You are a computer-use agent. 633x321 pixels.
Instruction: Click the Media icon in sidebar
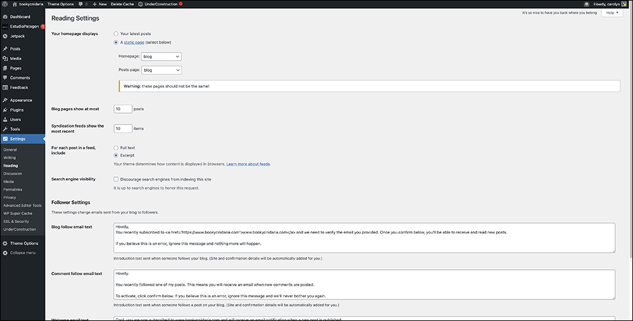click(5, 58)
